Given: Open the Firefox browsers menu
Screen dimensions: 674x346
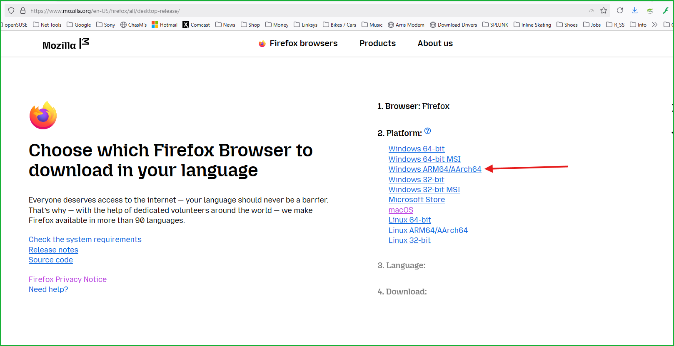Looking at the screenshot, I should (298, 43).
